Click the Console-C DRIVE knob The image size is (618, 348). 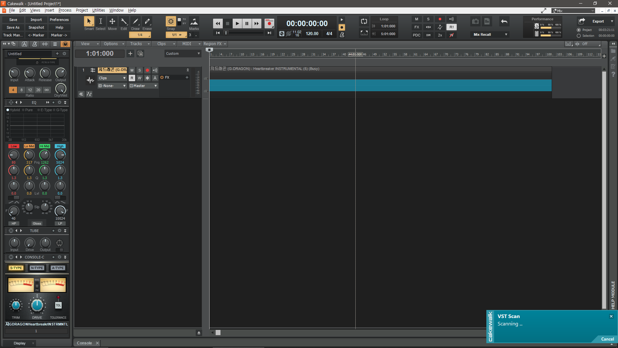[x=37, y=305]
